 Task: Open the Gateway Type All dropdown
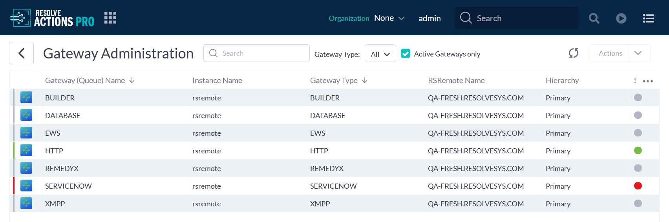tap(380, 54)
